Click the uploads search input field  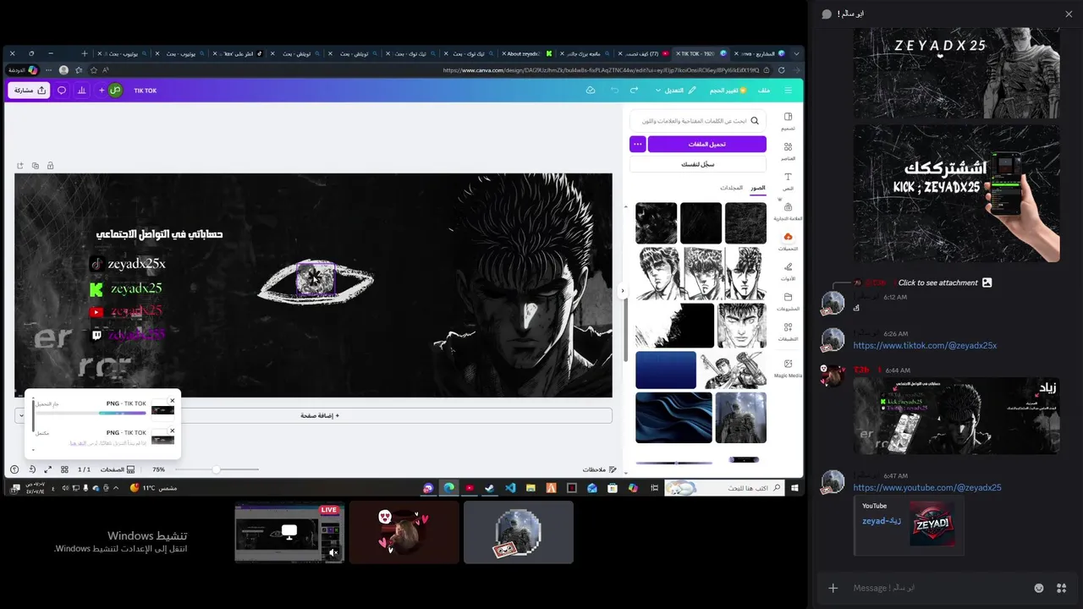click(x=698, y=121)
